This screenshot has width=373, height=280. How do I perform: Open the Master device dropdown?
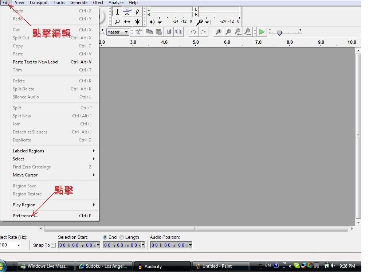click(118, 32)
